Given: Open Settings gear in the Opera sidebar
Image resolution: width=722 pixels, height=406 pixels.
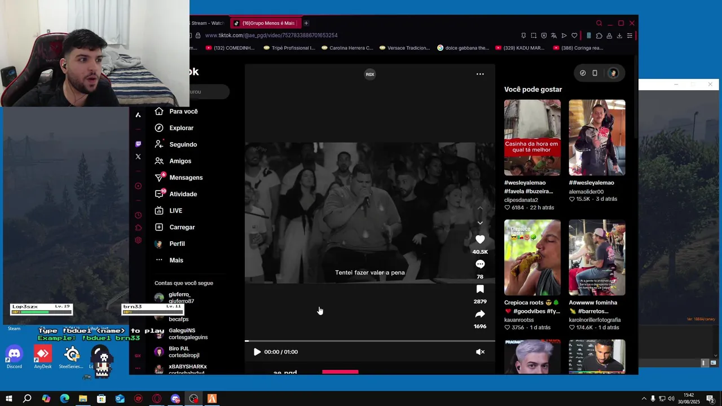Looking at the screenshot, I should click(x=138, y=240).
